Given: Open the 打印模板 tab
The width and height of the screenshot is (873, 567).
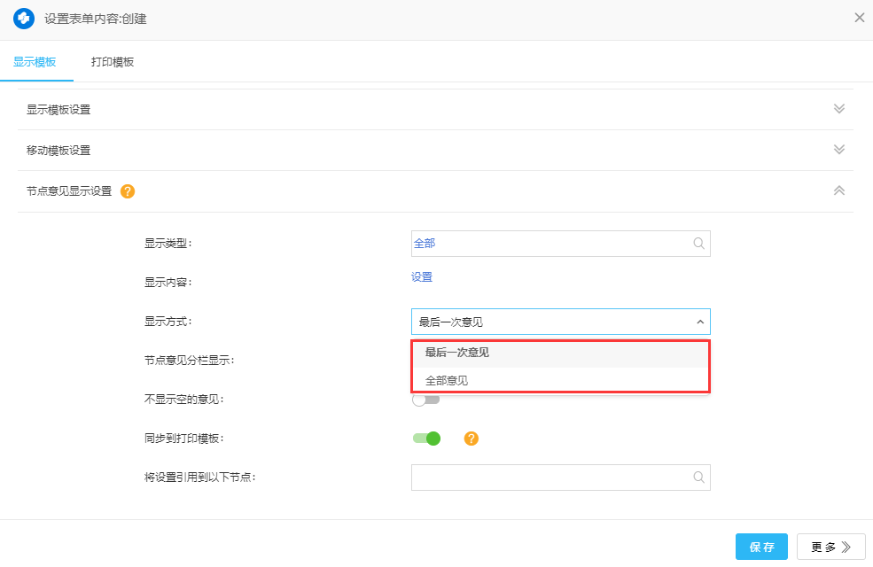Looking at the screenshot, I should point(113,62).
